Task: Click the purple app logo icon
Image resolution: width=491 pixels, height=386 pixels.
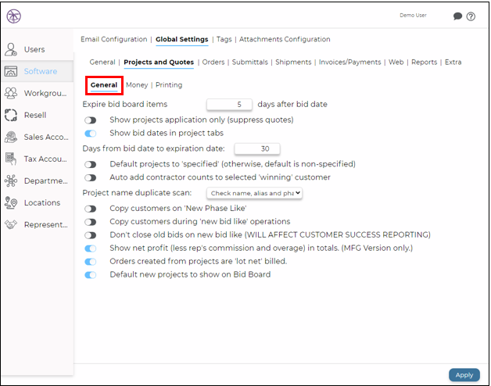Action: pyautogui.click(x=14, y=16)
